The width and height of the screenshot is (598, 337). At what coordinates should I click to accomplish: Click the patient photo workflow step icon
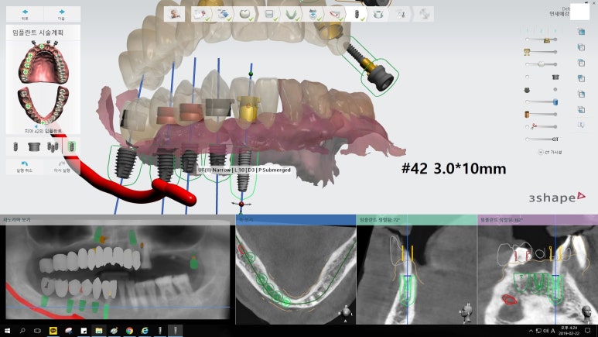pyautogui.click(x=176, y=13)
